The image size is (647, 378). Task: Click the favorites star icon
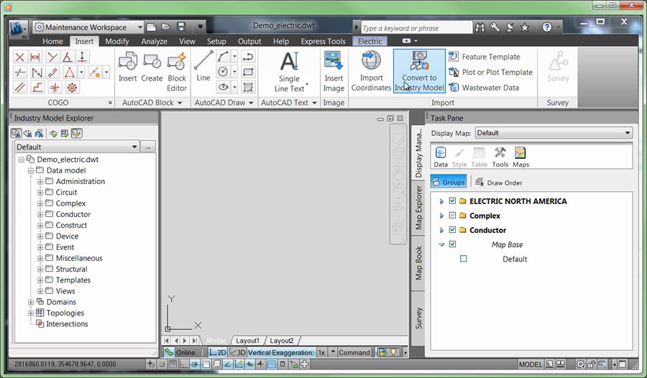[x=525, y=27]
